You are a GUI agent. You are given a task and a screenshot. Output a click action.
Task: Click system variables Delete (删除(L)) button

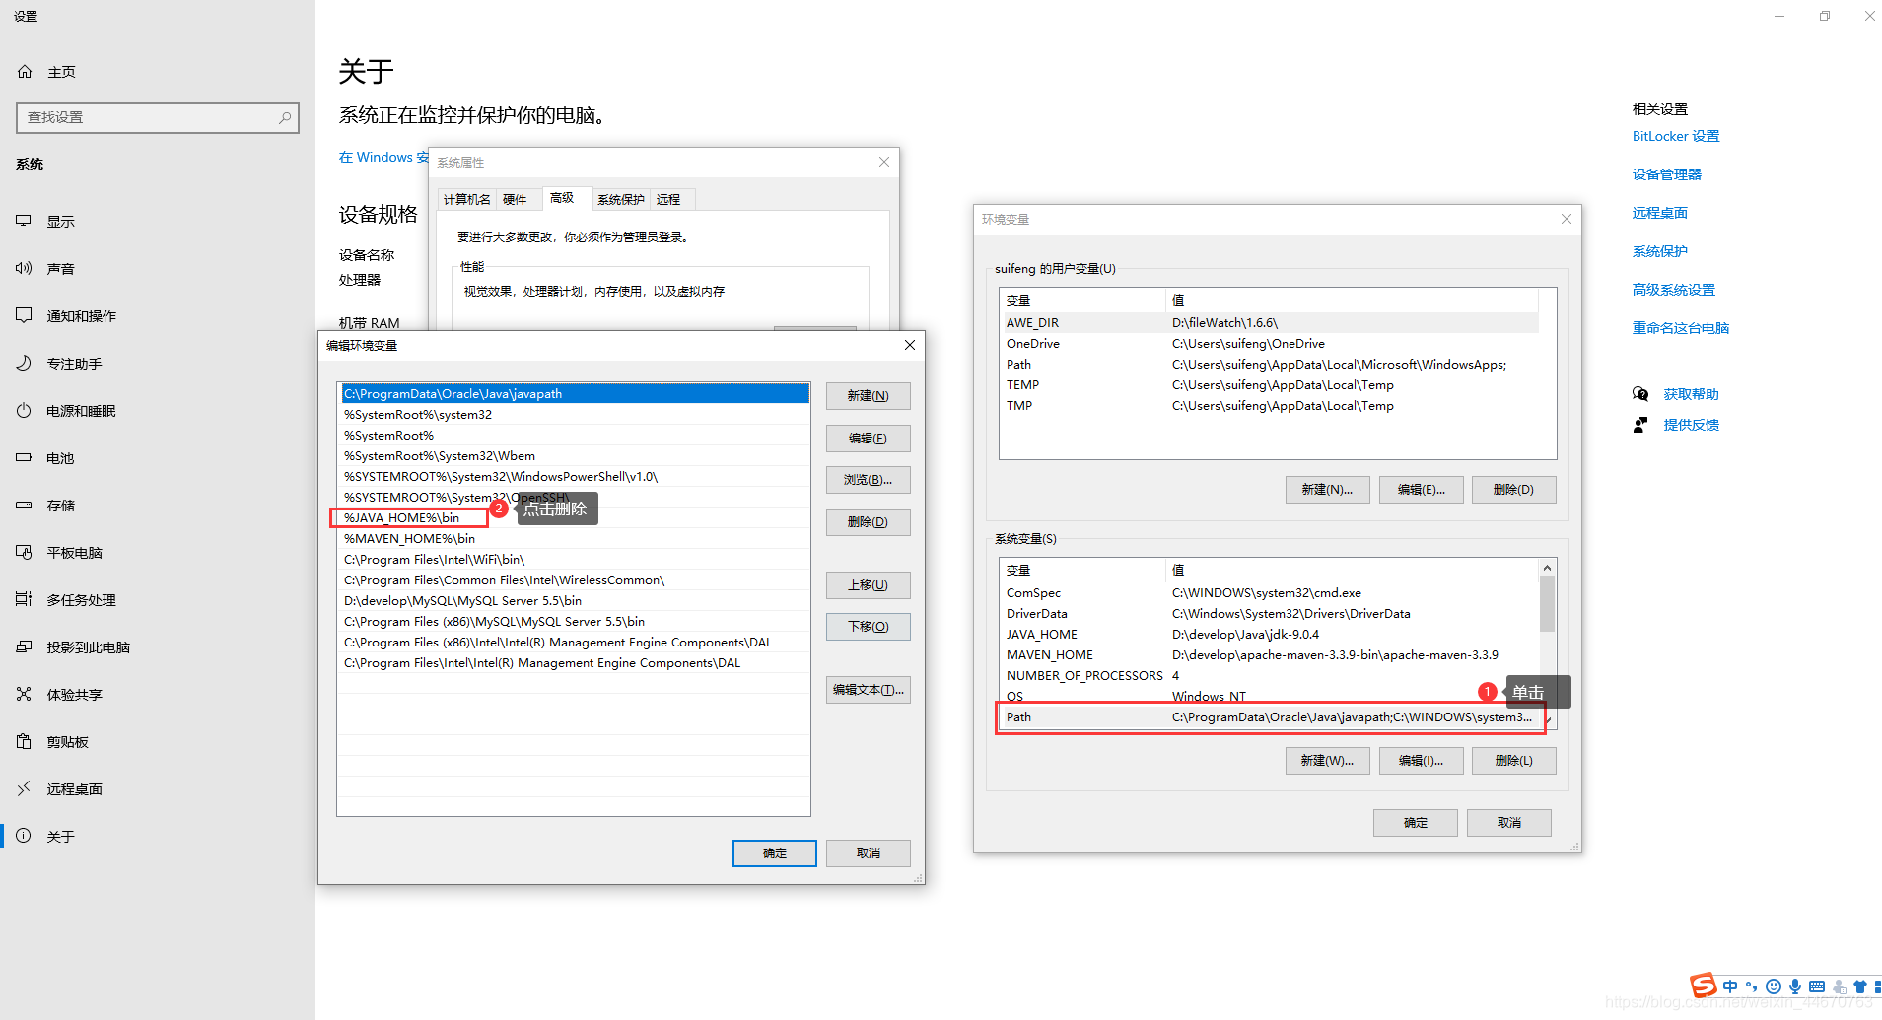click(x=1513, y=761)
